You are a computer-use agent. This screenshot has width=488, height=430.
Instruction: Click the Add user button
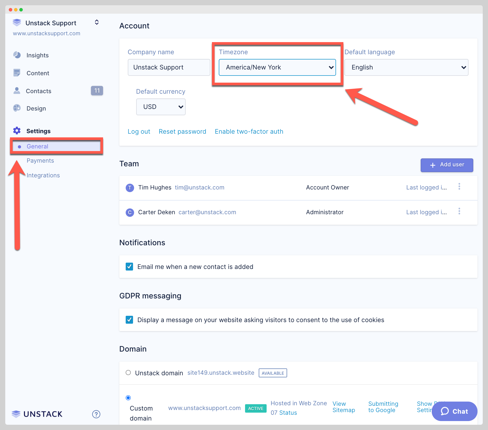coord(447,165)
